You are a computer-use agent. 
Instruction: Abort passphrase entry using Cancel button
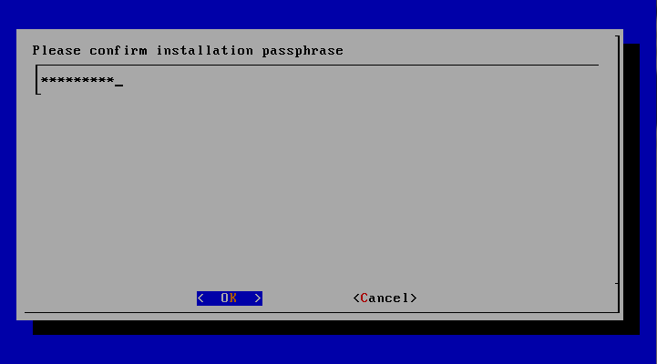[385, 298]
